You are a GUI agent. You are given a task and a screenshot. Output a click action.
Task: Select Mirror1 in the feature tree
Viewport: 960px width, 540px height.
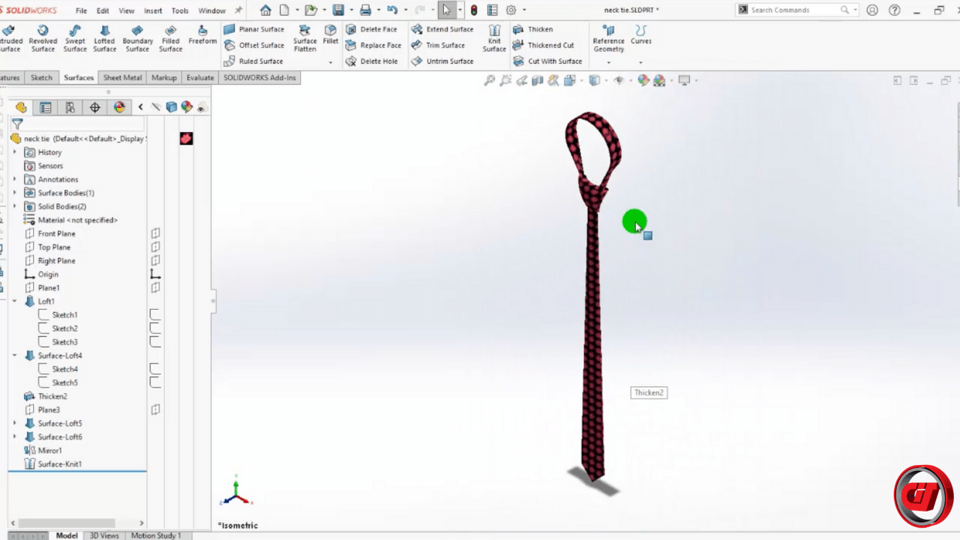click(x=49, y=451)
